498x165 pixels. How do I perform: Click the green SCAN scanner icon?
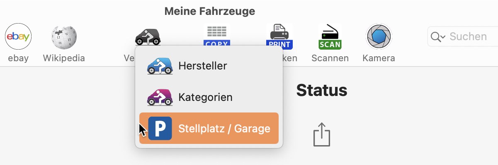coord(330,36)
